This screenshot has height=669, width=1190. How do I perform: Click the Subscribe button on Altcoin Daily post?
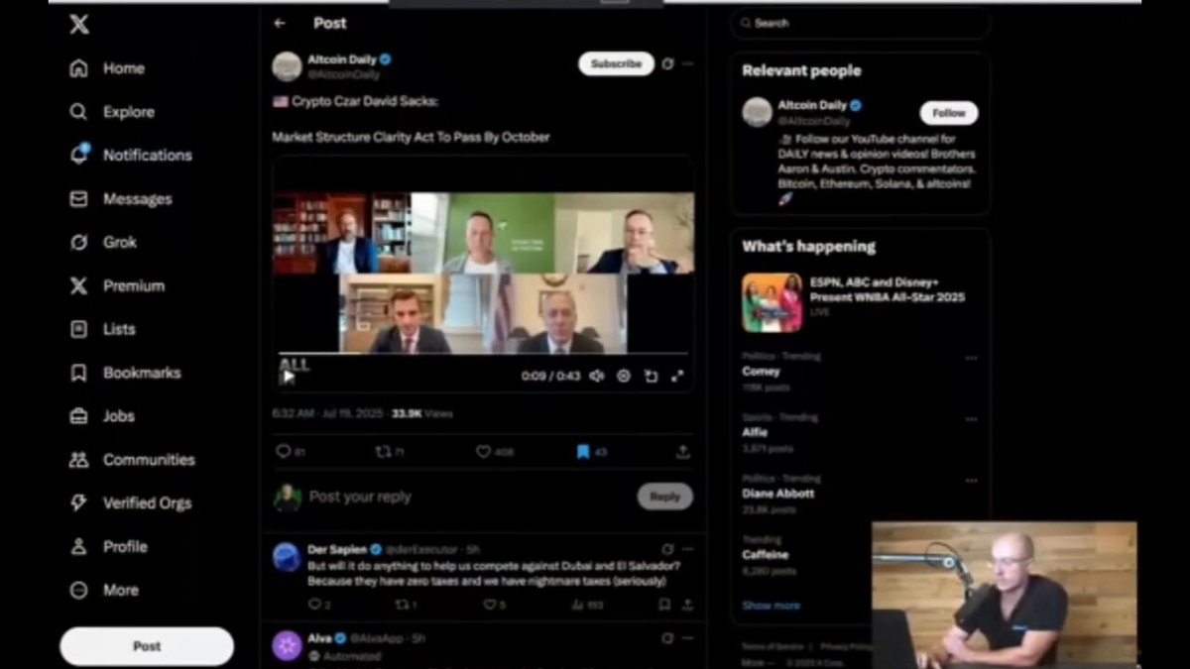pyautogui.click(x=616, y=63)
